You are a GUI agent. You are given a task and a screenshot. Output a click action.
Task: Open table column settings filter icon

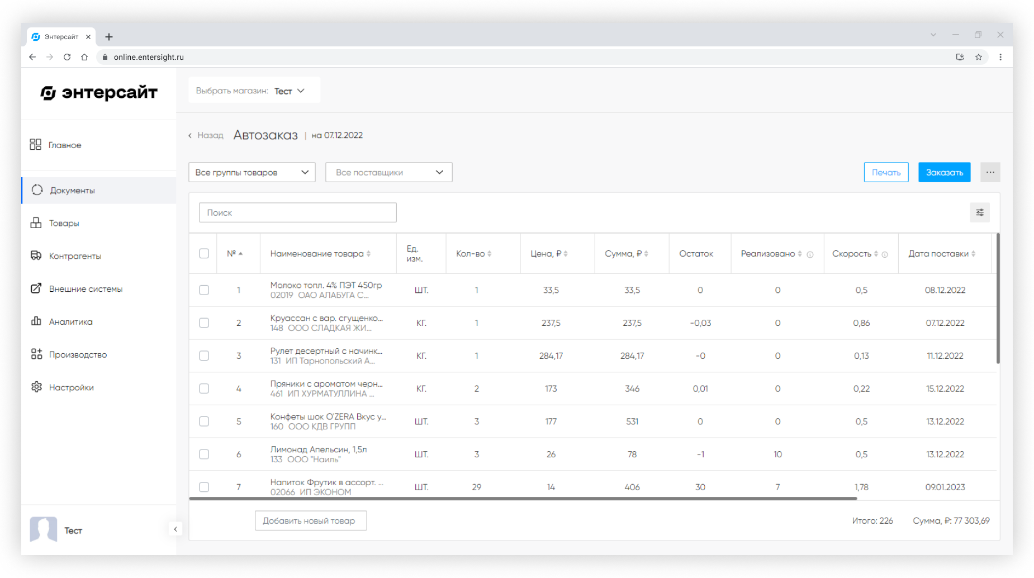(x=979, y=212)
